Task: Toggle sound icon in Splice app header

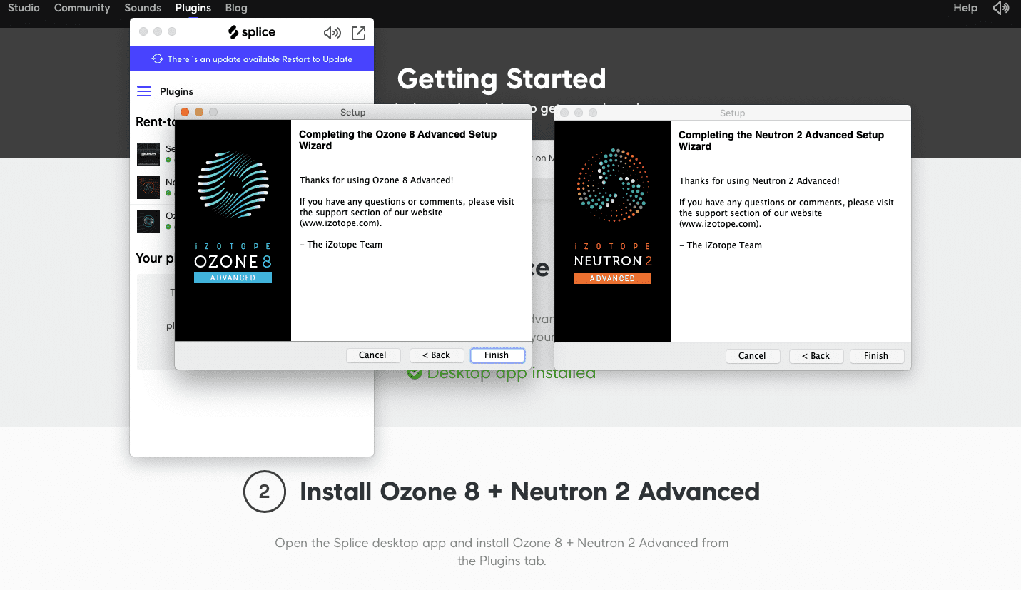Action: pos(332,33)
